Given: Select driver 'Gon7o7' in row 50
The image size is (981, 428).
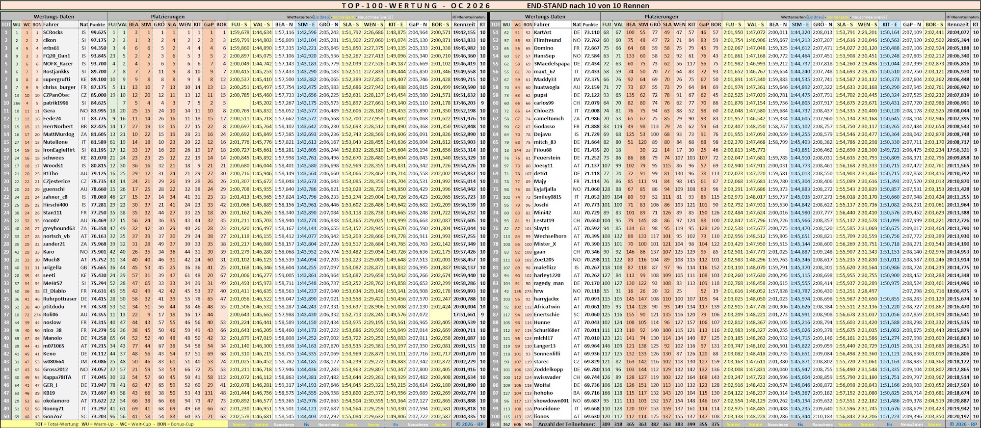Looking at the screenshot, I should 53,417.
